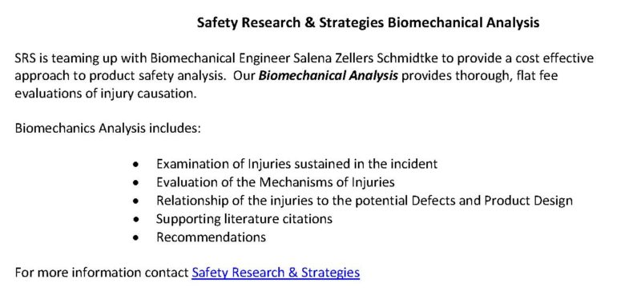Click the bullet dot before Evaluation
The image size is (641, 299).
tap(135, 183)
